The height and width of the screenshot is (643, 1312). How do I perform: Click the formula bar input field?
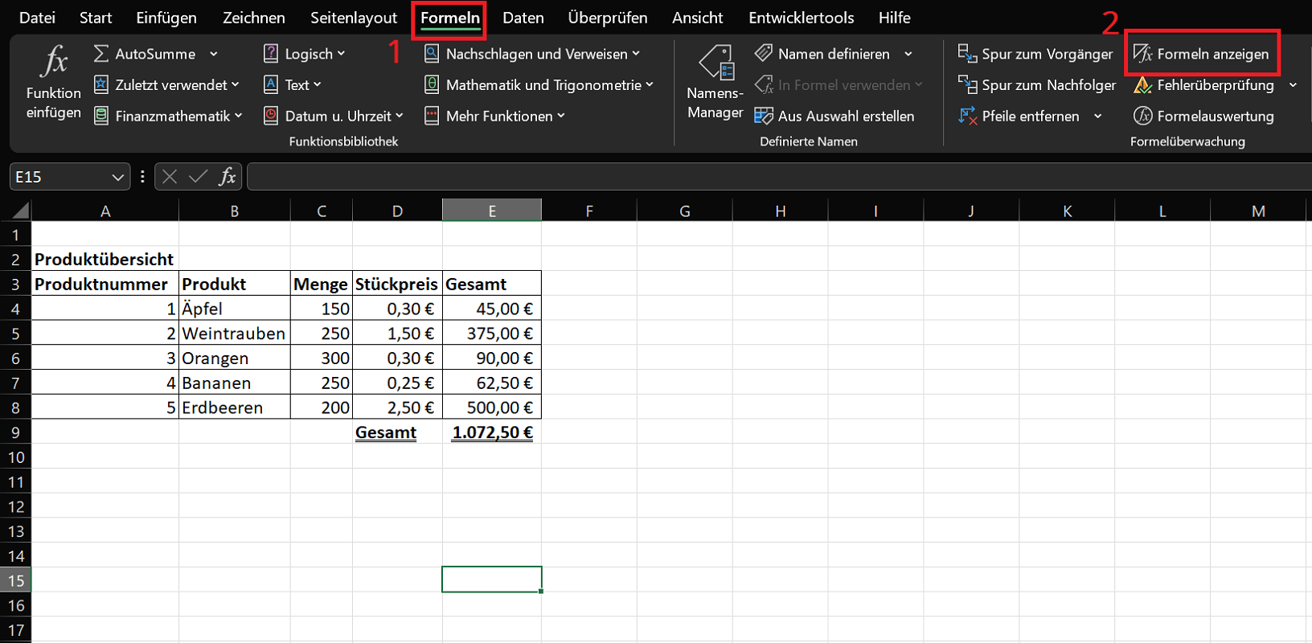[779, 176]
